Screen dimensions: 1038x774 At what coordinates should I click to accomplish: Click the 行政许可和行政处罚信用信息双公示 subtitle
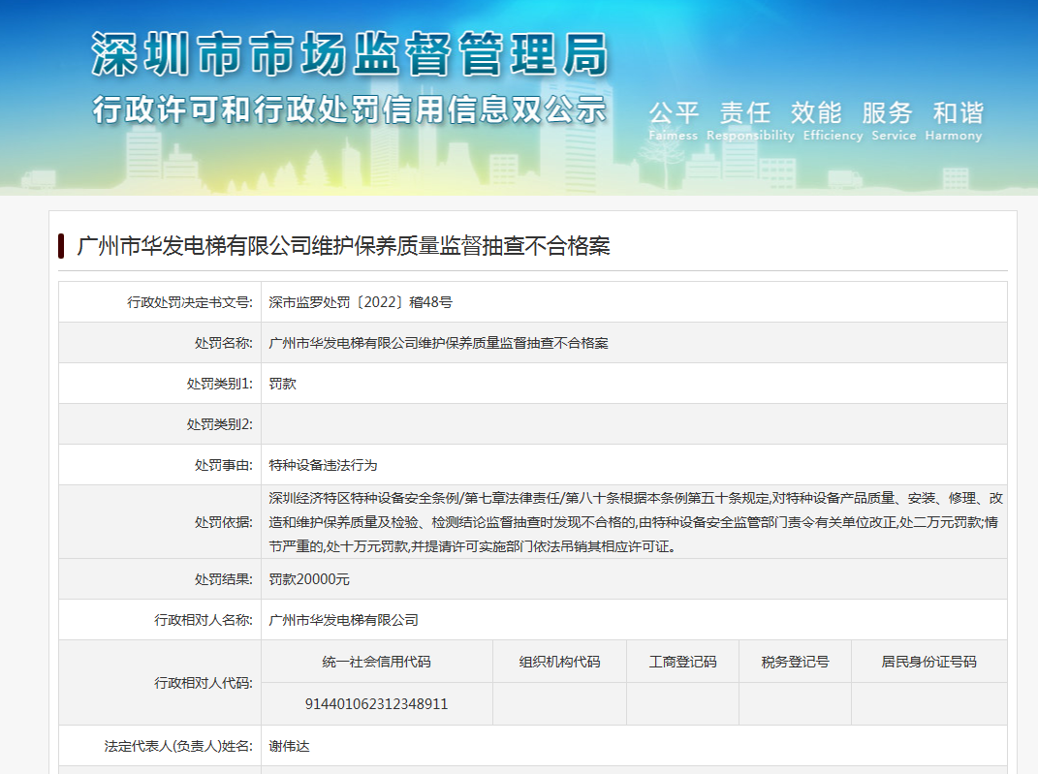(x=350, y=109)
